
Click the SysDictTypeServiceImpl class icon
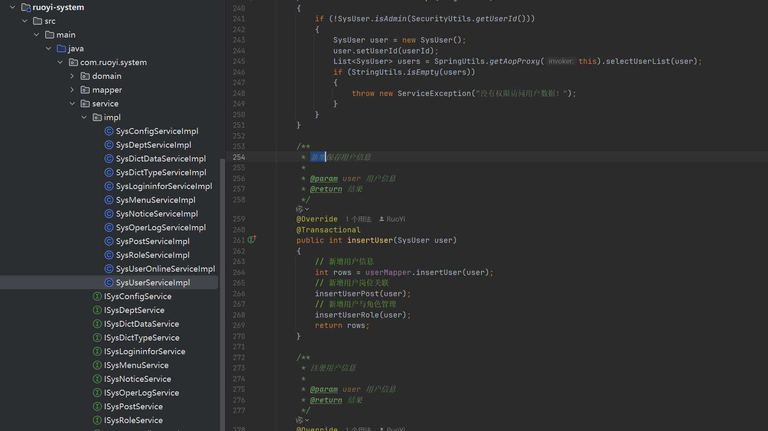pos(109,172)
